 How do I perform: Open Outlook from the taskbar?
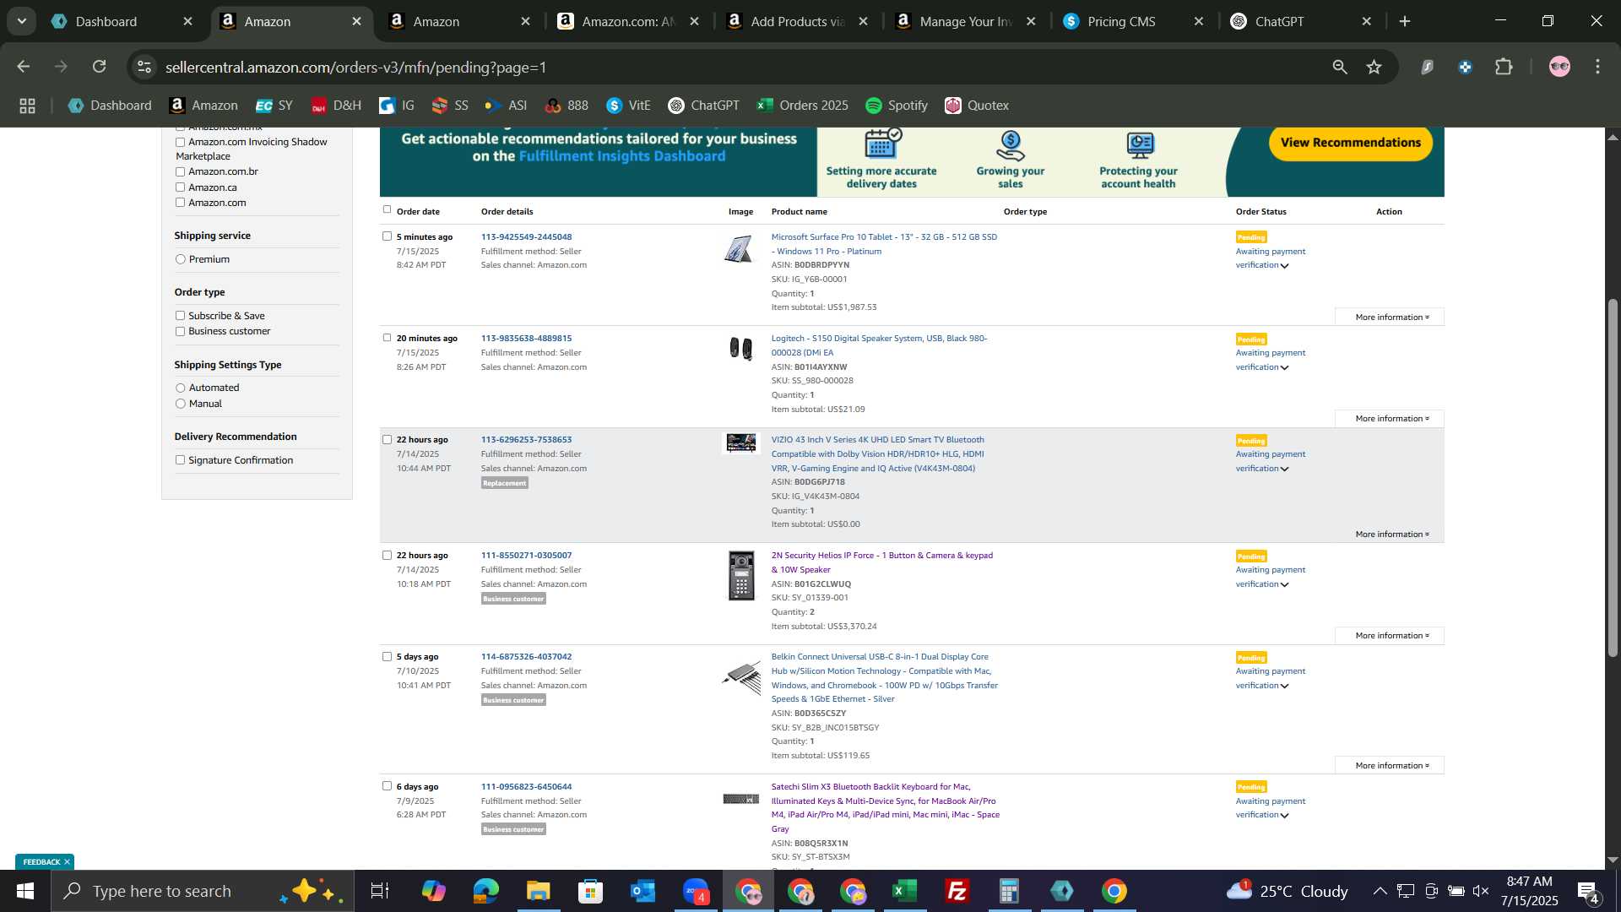click(642, 891)
